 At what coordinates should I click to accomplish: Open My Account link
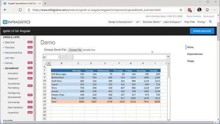click(209, 16)
